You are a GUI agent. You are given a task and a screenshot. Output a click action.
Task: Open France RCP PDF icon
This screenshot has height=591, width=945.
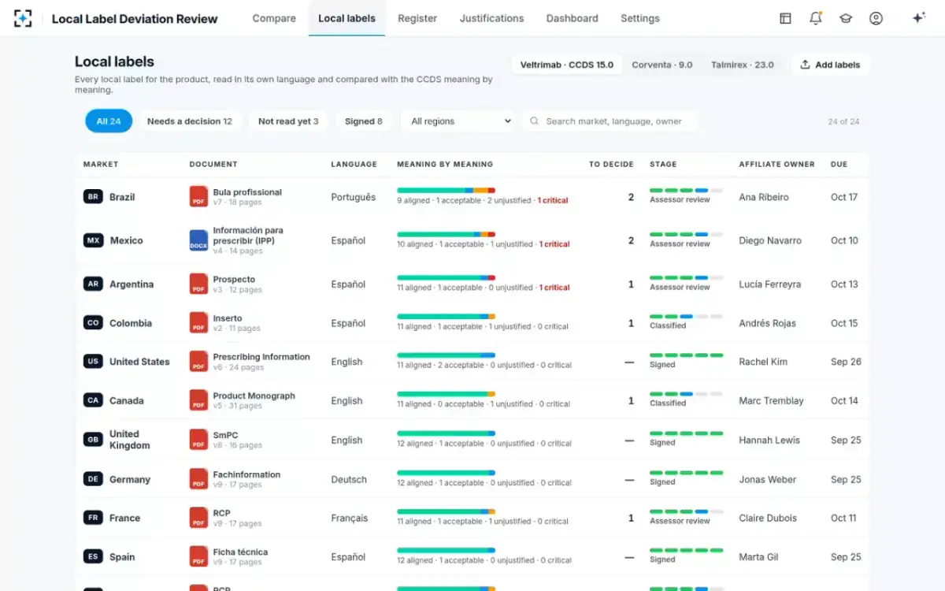point(198,518)
